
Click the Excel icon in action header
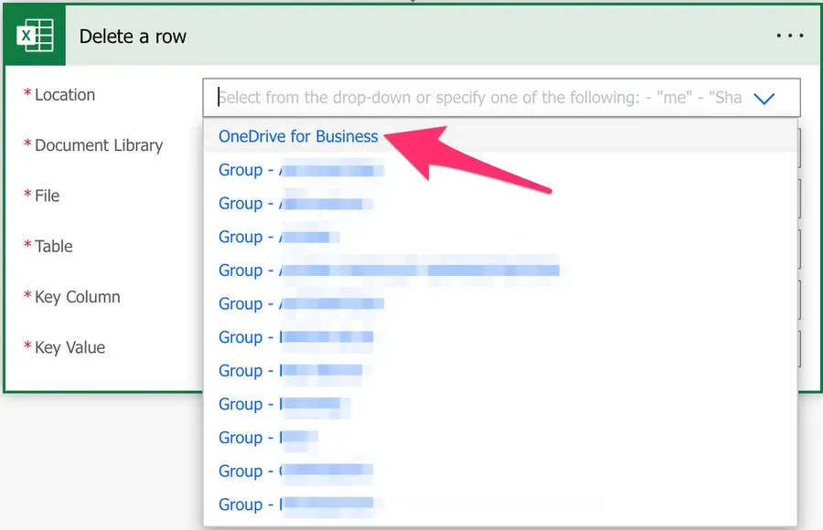(36, 37)
